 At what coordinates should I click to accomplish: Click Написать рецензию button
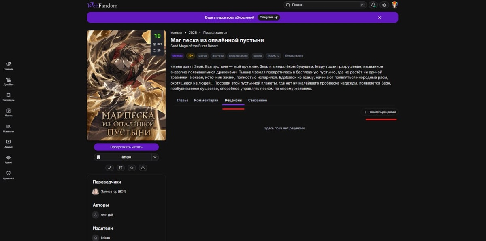coord(380,112)
